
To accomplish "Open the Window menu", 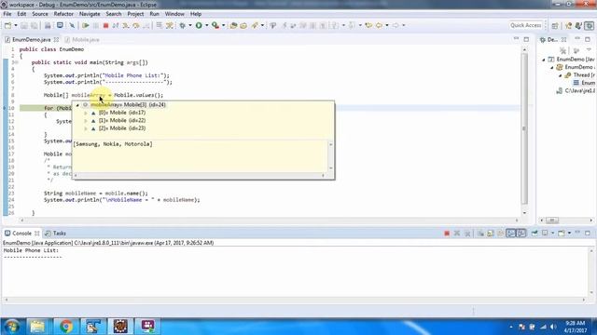I will pos(174,14).
